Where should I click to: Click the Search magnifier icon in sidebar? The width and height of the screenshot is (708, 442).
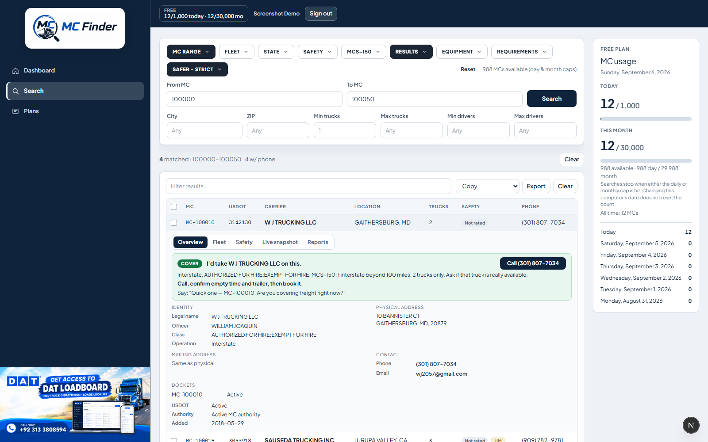pyautogui.click(x=15, y=91)
